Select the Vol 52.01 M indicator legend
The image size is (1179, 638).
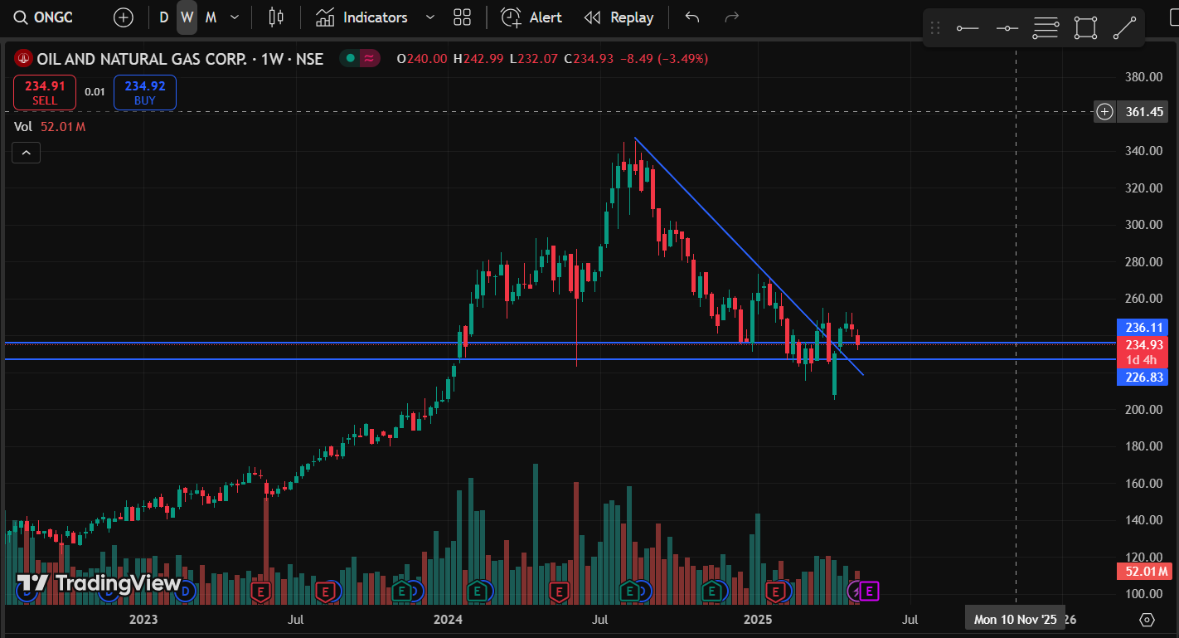[50, 127]
